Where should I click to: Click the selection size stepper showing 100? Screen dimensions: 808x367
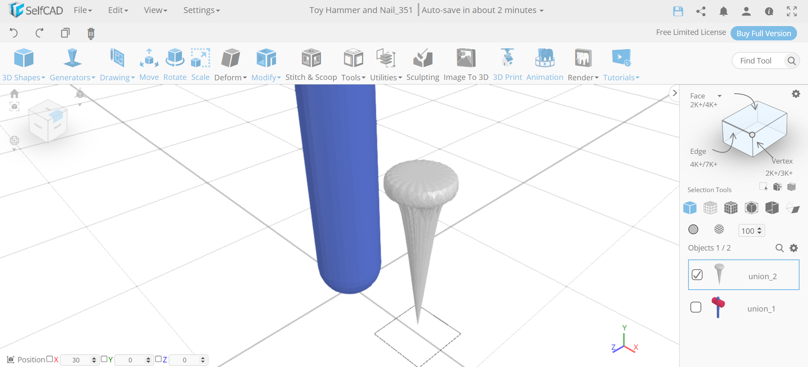pyautogui.click(x=751, y=230)
